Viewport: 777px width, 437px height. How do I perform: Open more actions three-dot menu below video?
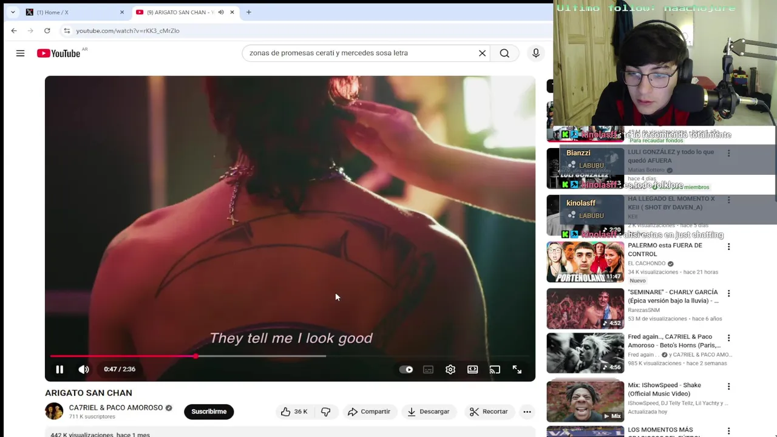527,412
